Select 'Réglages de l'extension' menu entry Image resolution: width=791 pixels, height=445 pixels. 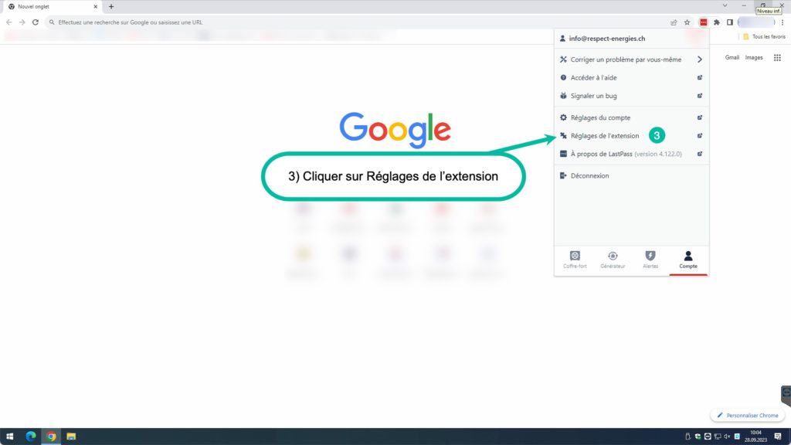604,136
